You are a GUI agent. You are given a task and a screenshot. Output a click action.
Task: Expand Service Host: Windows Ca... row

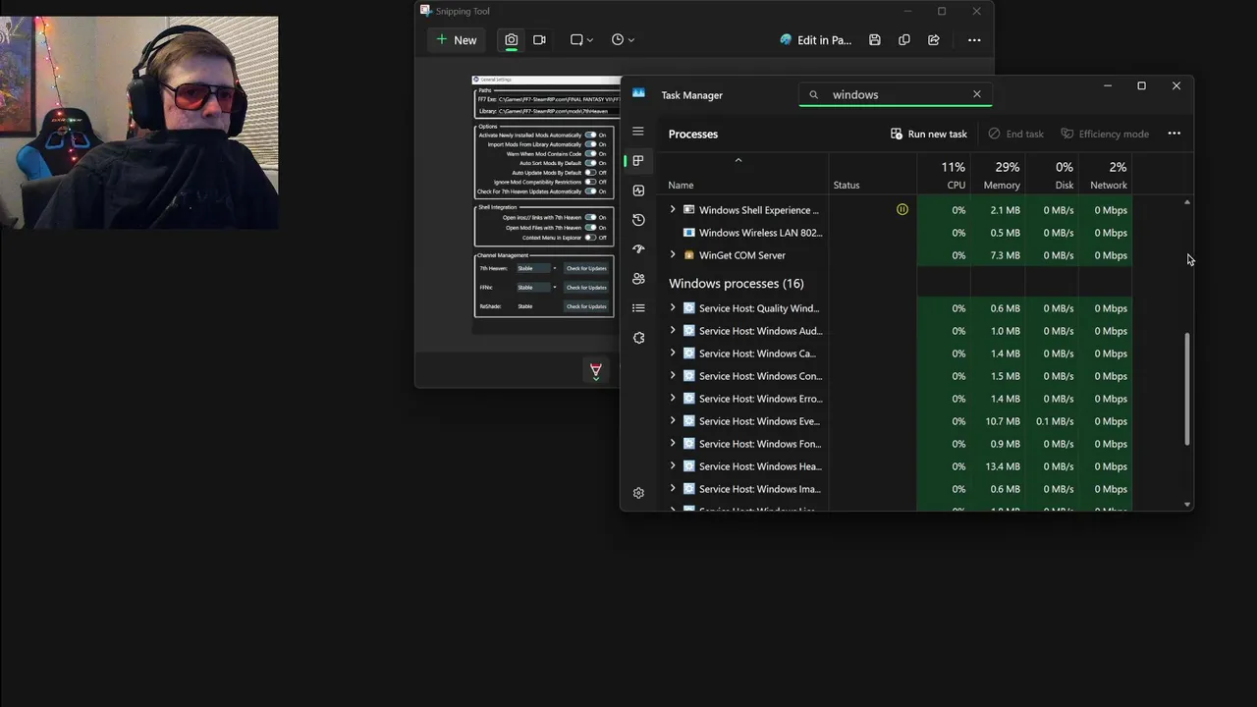point(673,353)
